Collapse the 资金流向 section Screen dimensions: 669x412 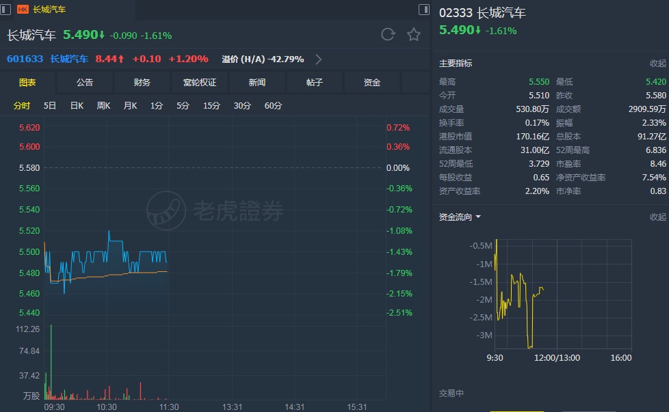click(657, 217)
